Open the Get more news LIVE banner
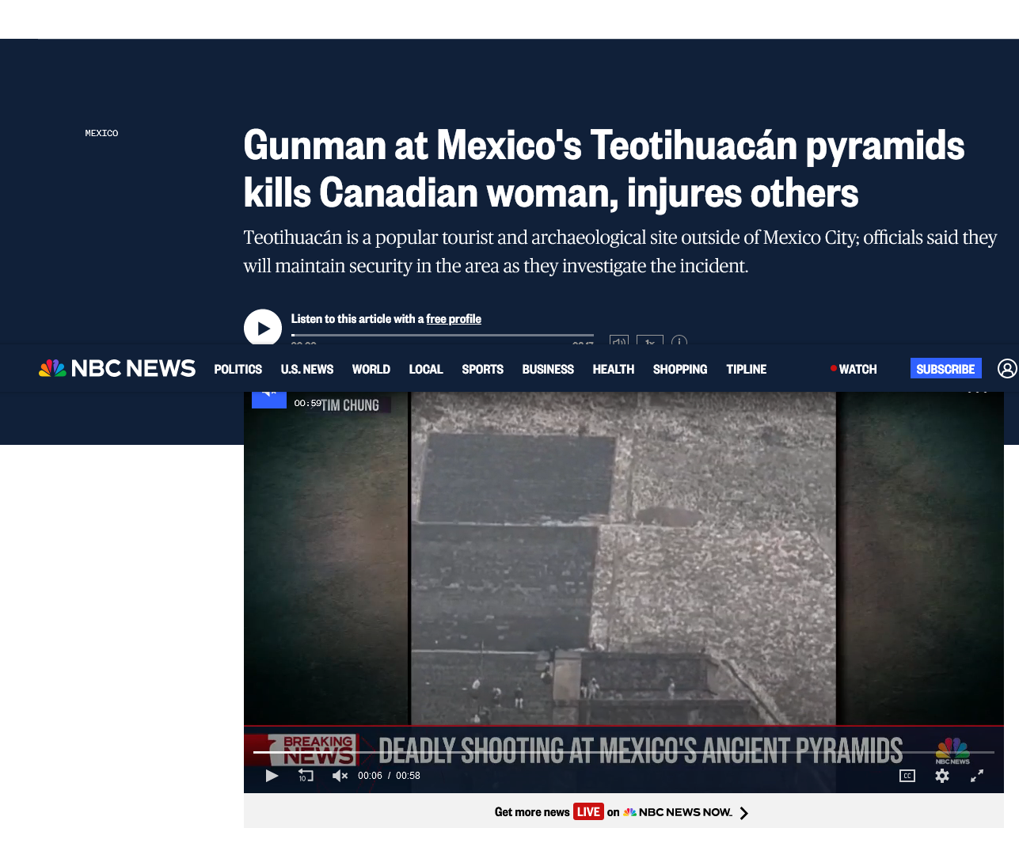This screenshot has height=847, width=1019. tap(622, 812)
